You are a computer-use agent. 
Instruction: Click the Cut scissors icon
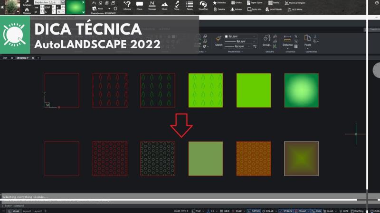[x=315, y=37]
